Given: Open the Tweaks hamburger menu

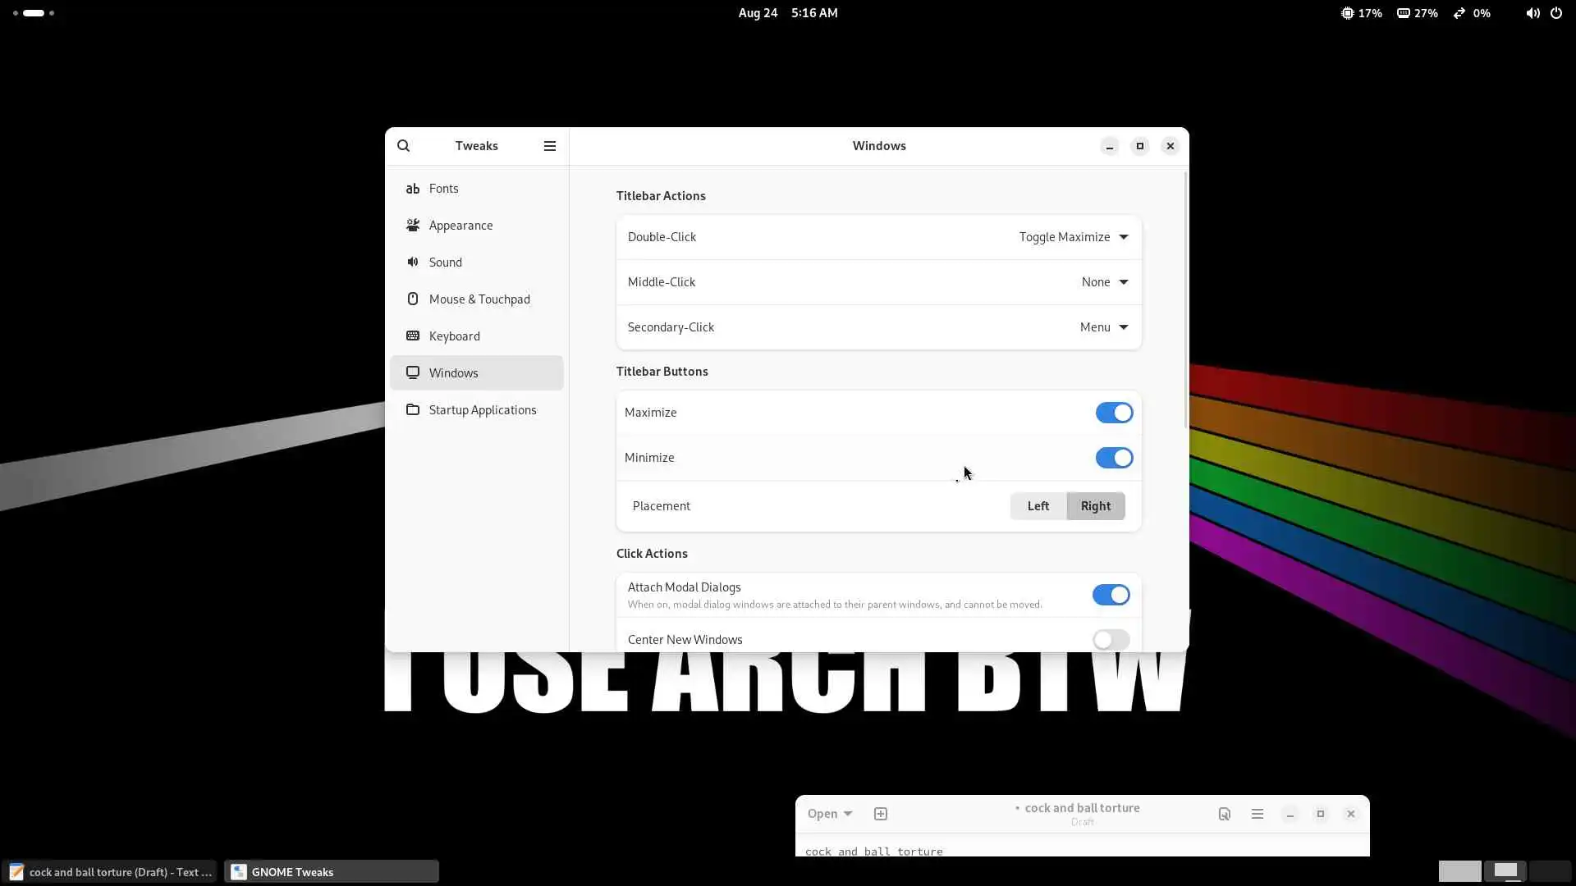Looking at the screenshot, I should point(550,146).
